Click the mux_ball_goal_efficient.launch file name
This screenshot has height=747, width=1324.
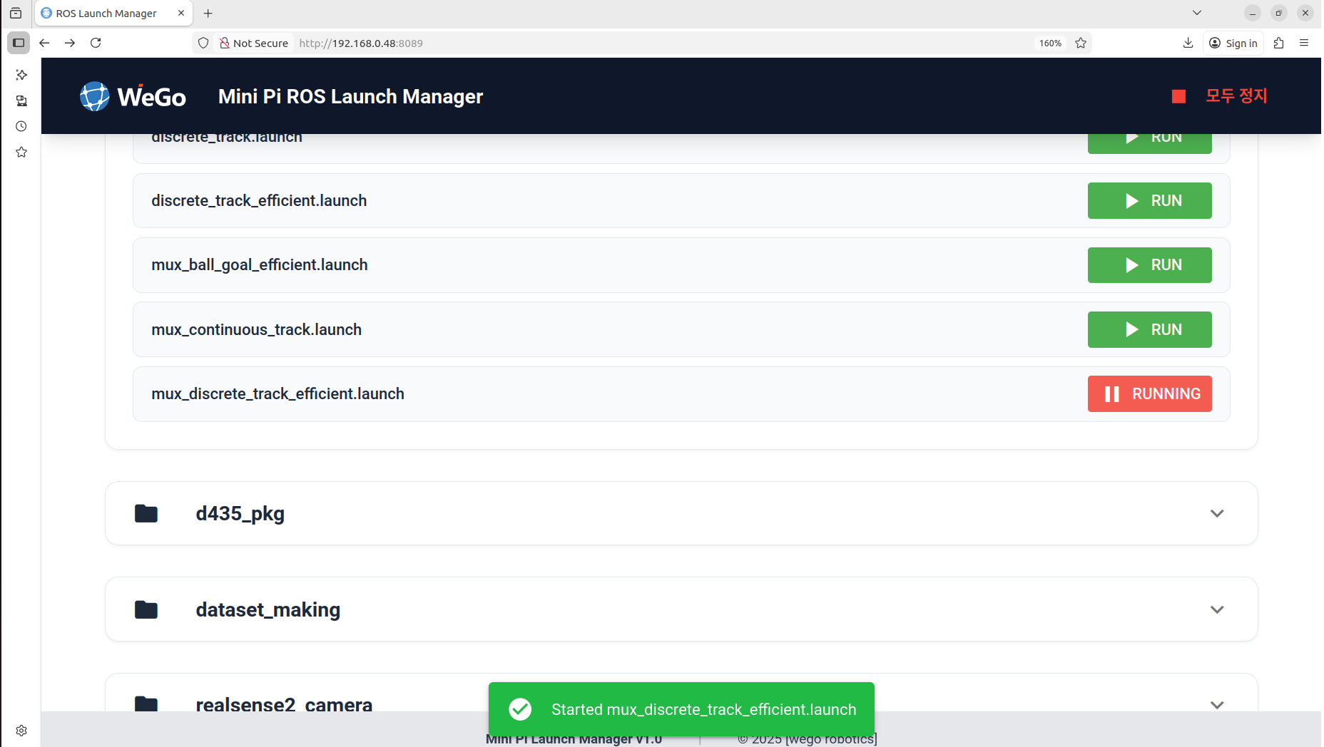click(x=260, y=265)
